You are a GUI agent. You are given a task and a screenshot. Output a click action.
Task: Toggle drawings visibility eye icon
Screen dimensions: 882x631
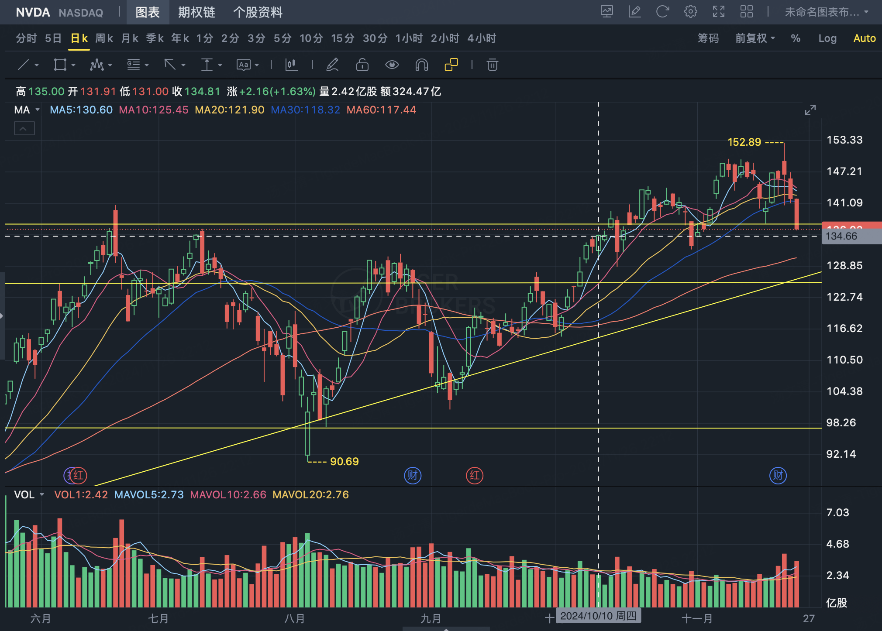(x=392, y=65)
